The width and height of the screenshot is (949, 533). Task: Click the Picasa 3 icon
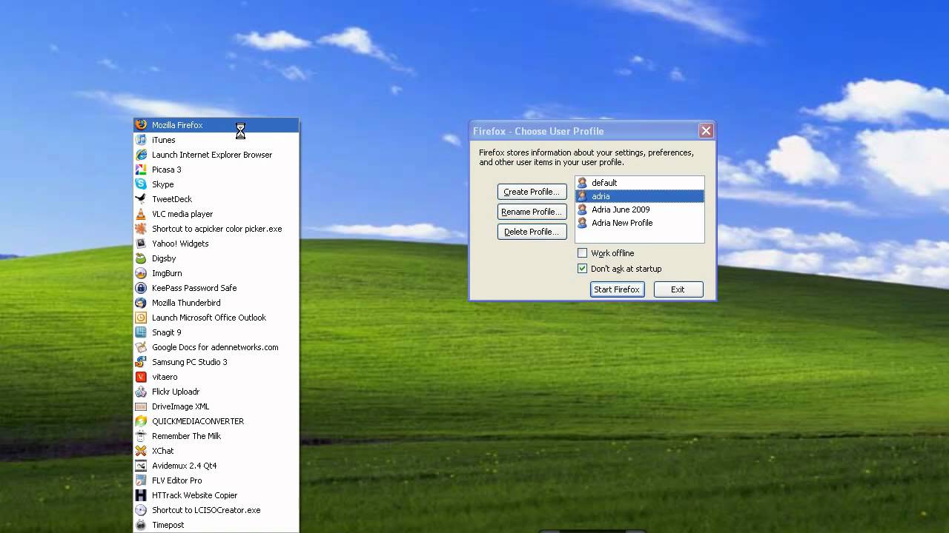pos(141,170)
